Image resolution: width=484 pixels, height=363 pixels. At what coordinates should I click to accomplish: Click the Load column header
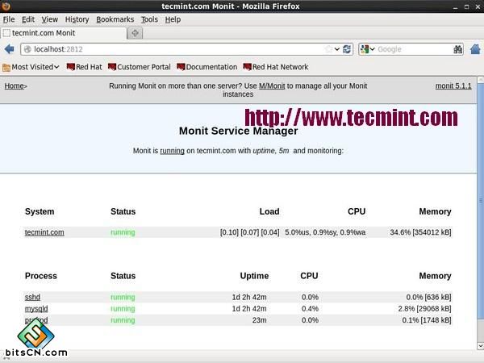pos(269,211)
